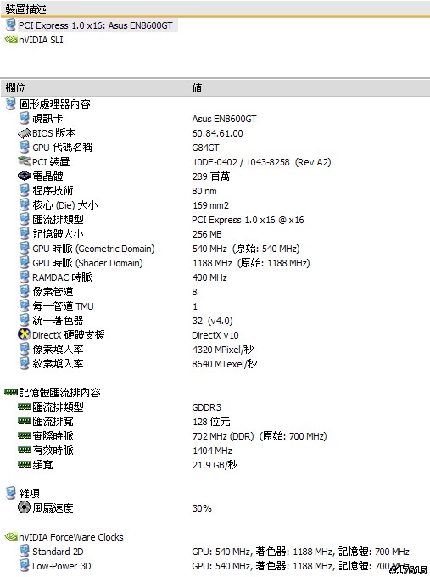Click the icon beside 核心 (Die) 大小

[24, 204]
